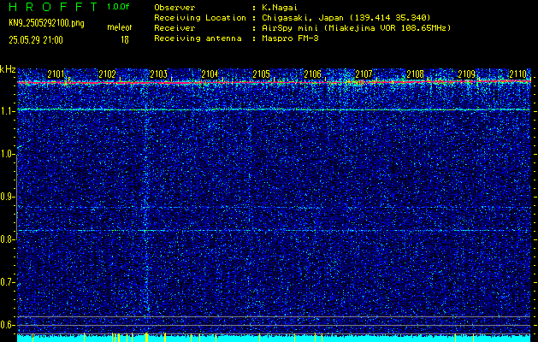The height and width of the screenshot is (342, 538).
Task: Click the 0.8 kHz axis label
Action: pyautogui.click(x=7, y=239)
